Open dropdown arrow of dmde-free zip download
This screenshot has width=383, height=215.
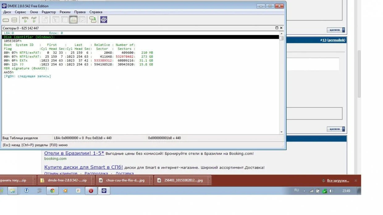coord(93,180)
